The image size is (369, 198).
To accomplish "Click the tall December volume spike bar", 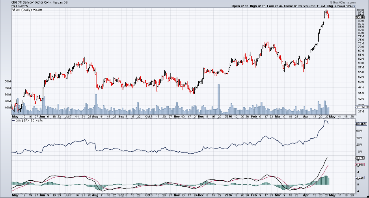I will (x=218, y=99).
